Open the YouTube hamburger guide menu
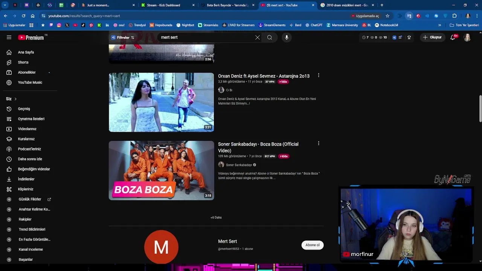Viewport: 482px width, 271px height. [9, 37]
